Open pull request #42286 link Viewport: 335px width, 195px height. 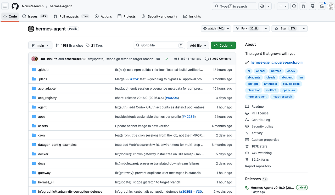click(189, 117)
